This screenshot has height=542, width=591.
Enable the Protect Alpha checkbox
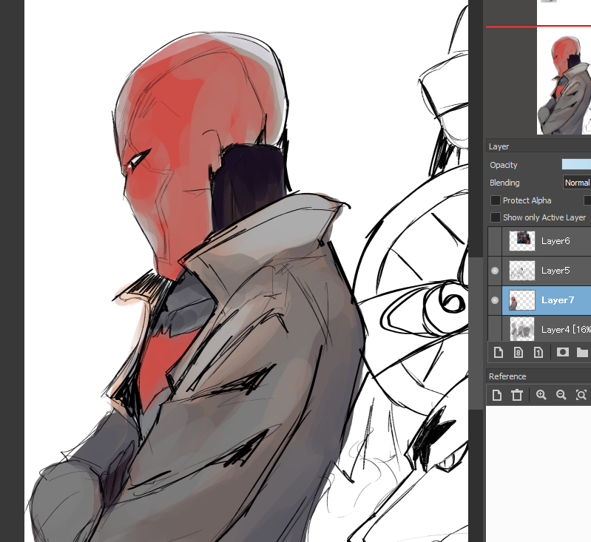[496, 200]
